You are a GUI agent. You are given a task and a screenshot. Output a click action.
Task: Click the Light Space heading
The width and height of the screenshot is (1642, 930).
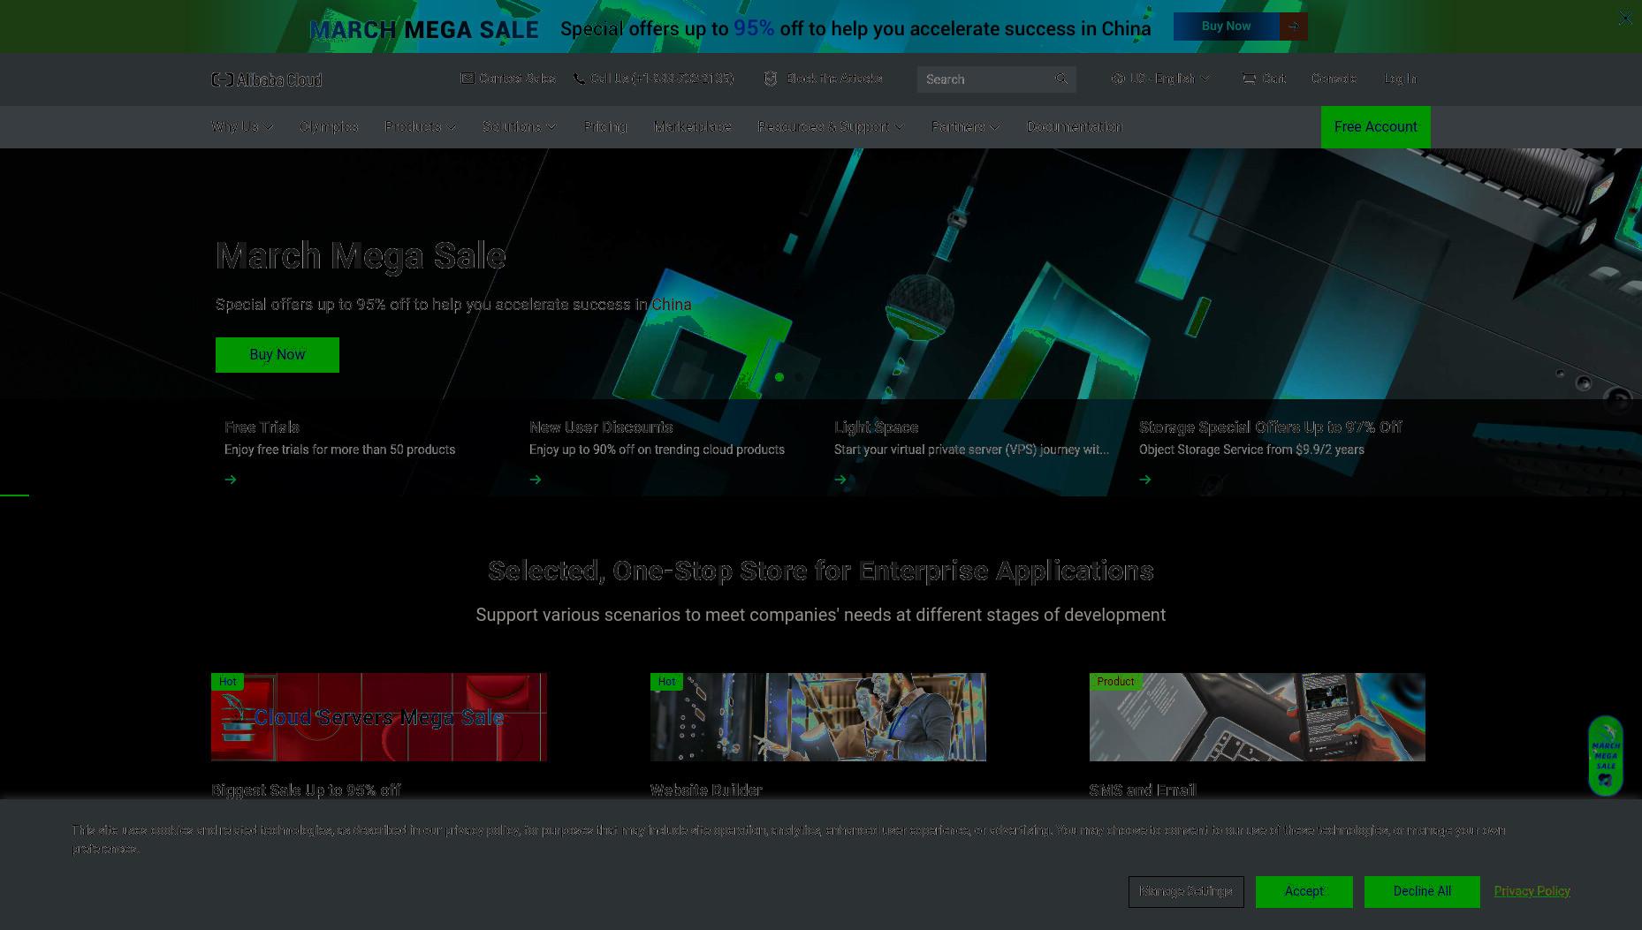click(877, 427)
